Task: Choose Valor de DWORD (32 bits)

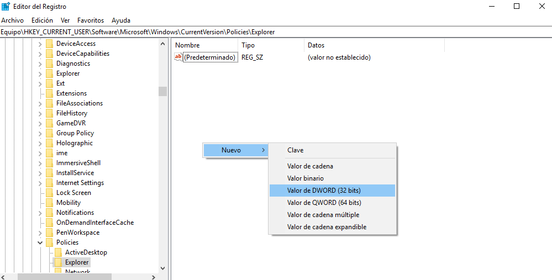Action: click(x=332, y=191)
